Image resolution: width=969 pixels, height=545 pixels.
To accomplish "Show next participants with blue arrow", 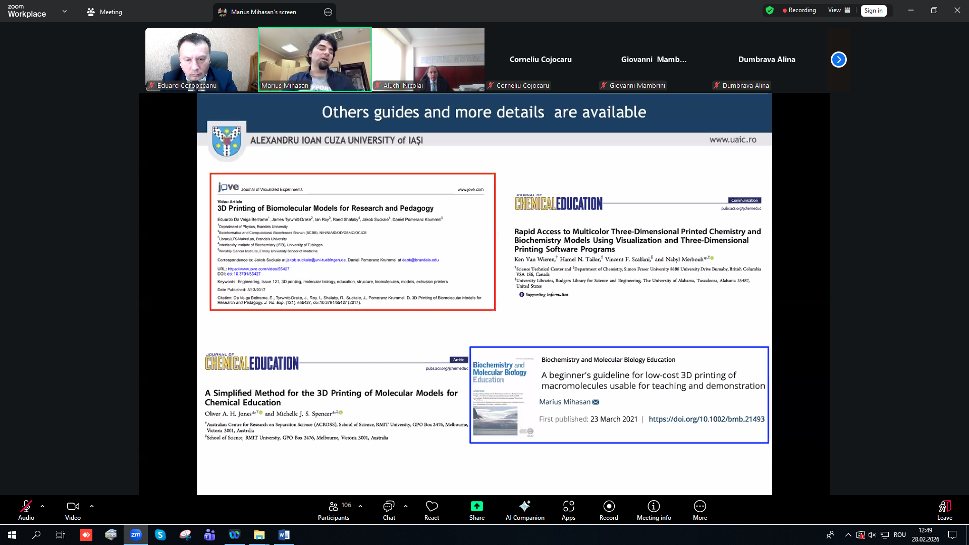I will pyautogui.click(x=838, y=60).
